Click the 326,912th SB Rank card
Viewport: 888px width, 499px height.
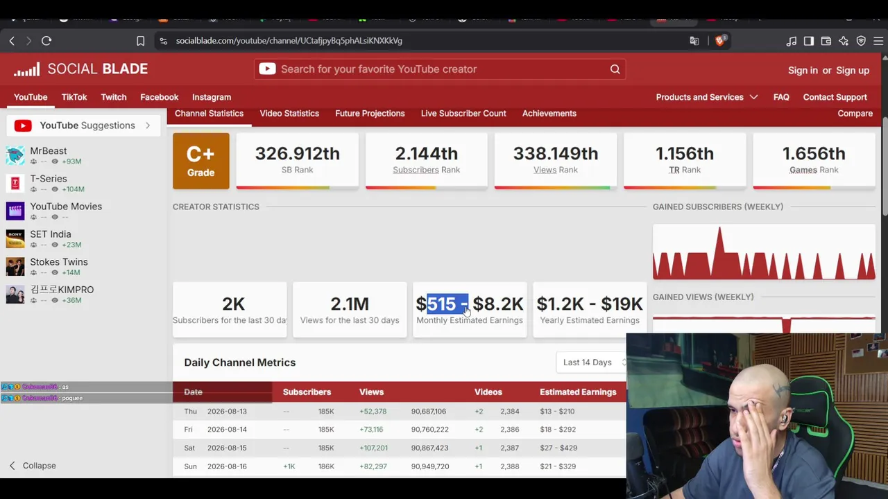[x=297, y=161]
